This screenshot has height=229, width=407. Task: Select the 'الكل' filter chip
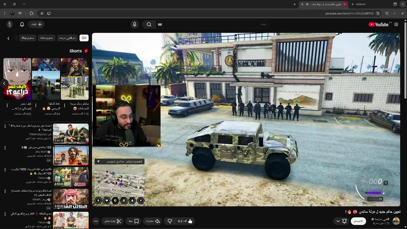[x=84, y=38]
